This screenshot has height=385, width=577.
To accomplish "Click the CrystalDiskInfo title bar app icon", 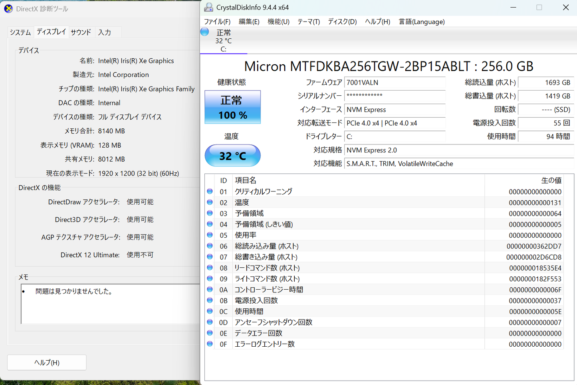I will [x=208, y=7].
